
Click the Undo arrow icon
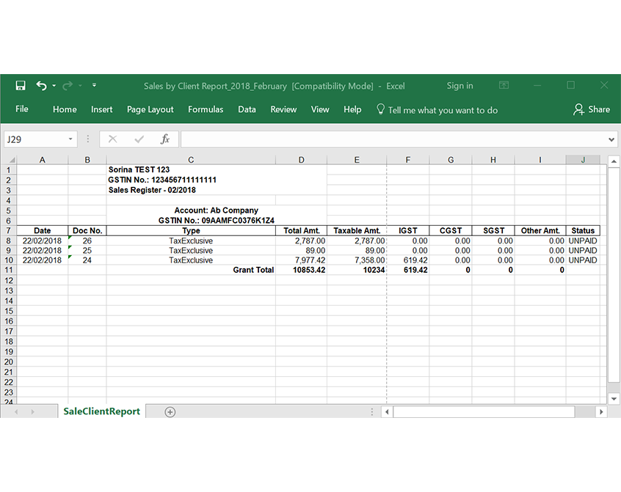point(41,86)
